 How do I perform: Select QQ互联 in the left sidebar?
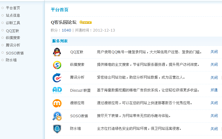pos(13,31)
